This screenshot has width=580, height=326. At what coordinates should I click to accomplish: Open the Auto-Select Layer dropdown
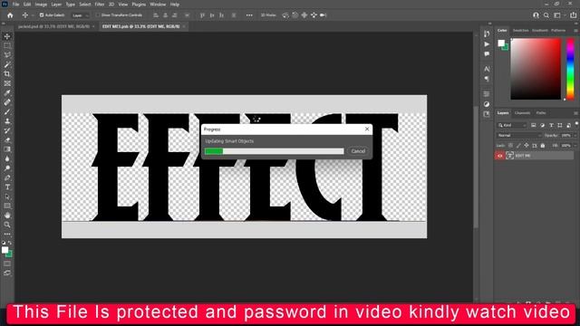81,15
